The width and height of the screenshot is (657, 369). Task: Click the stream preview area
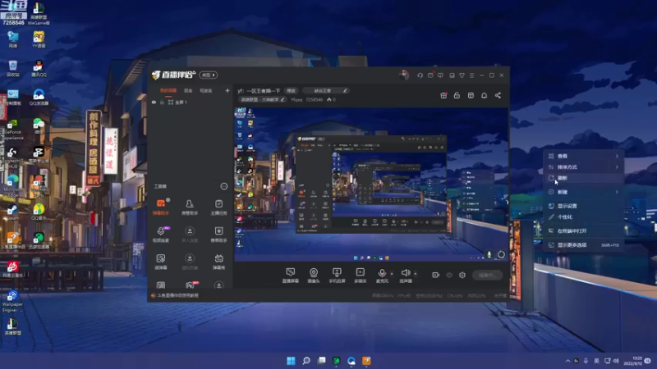pos(371,184)
